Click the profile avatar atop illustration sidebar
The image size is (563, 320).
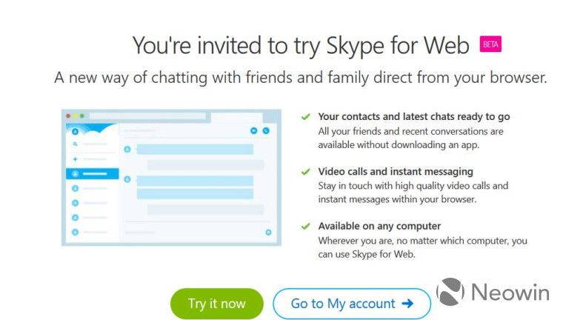[75, 131]
